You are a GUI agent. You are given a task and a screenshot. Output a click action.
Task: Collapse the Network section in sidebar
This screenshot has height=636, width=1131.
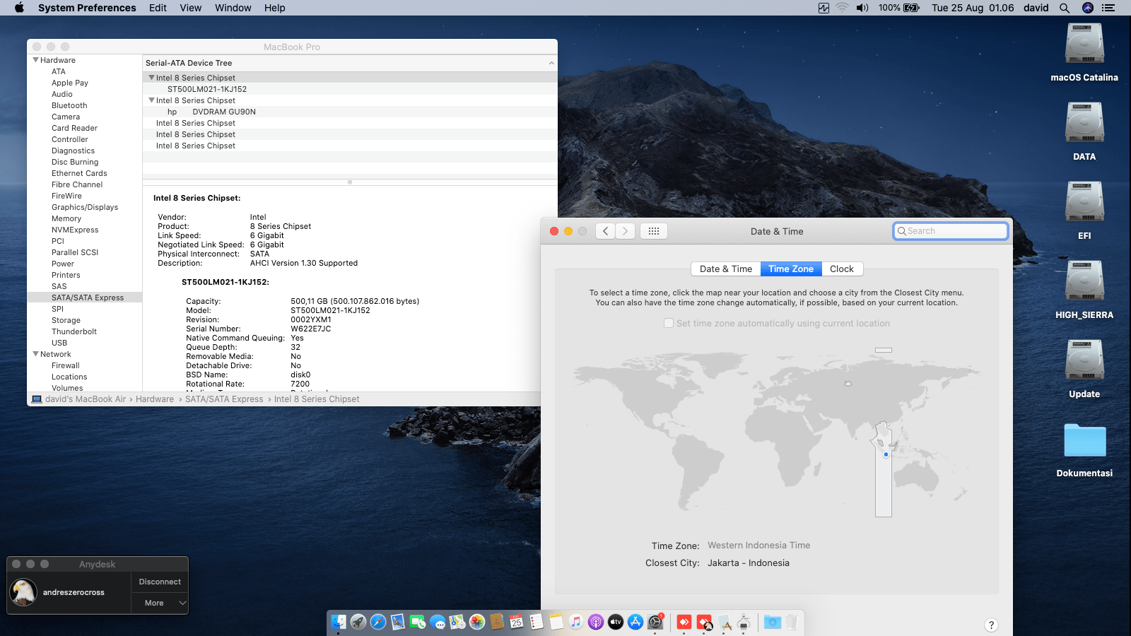(35, 354)
